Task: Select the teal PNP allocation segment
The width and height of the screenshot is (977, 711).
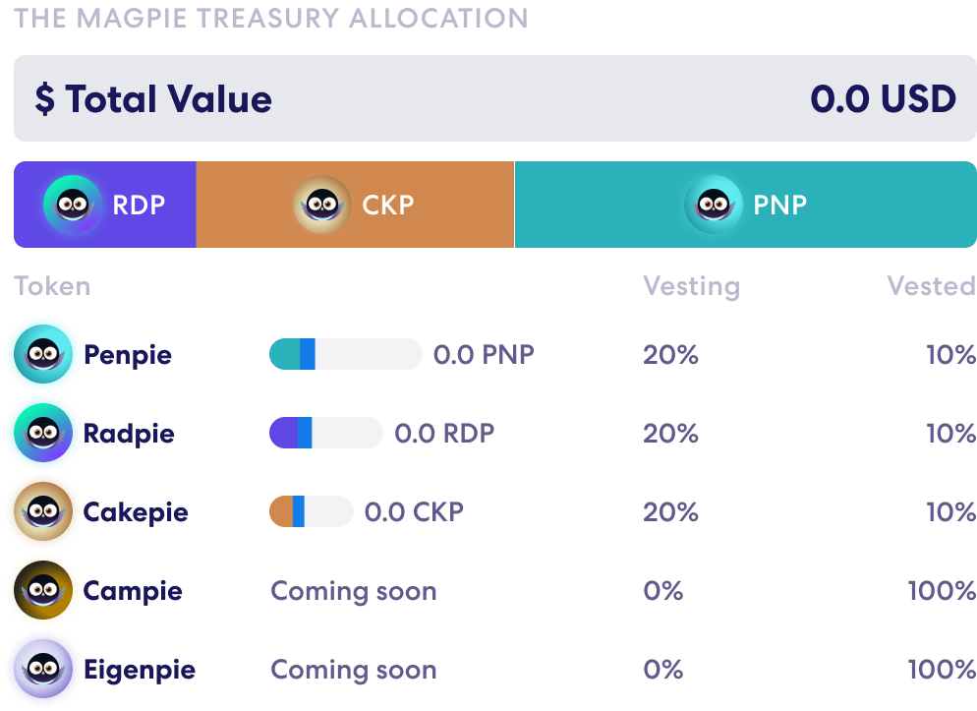Action: click(885, 205)
